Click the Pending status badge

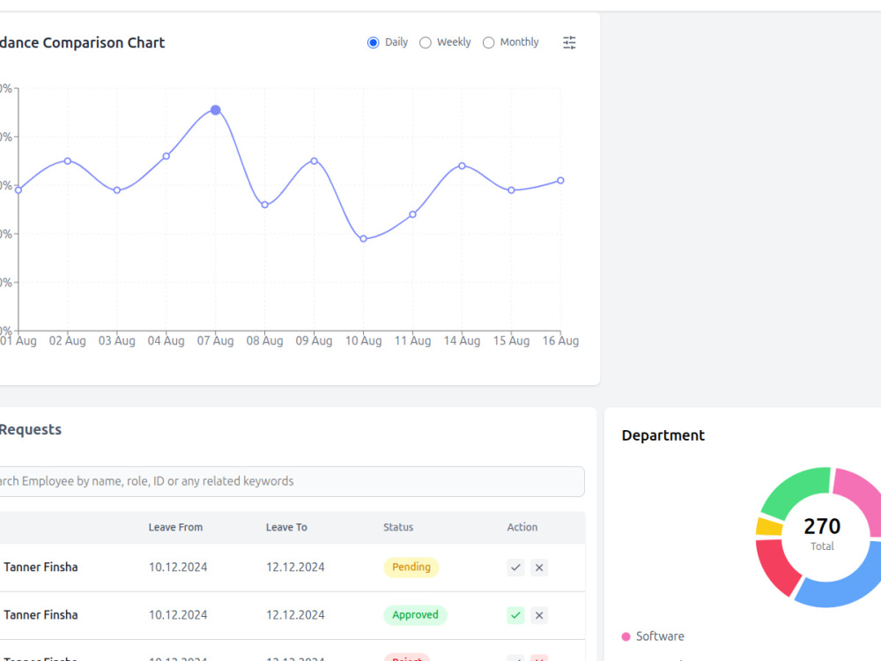point(411,567)
